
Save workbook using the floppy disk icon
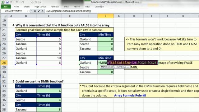click(x=7, y=2)
